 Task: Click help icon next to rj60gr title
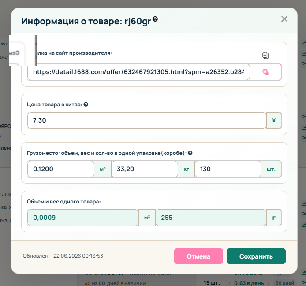point(155,19)
